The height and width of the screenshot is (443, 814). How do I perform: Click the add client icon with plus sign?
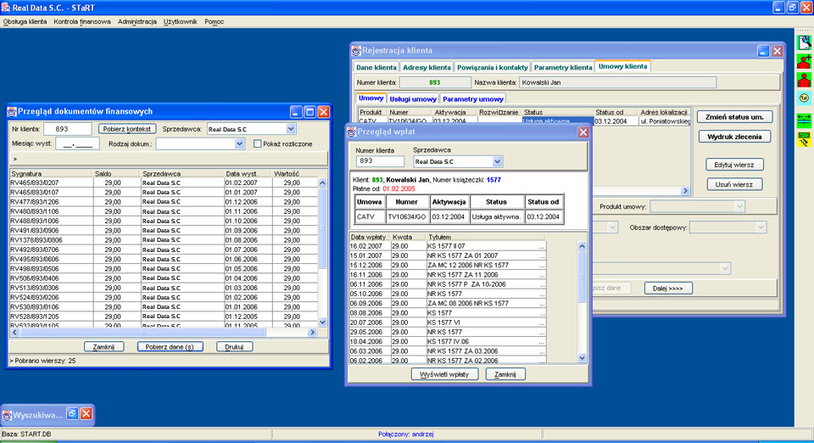(x=805, y=61)
